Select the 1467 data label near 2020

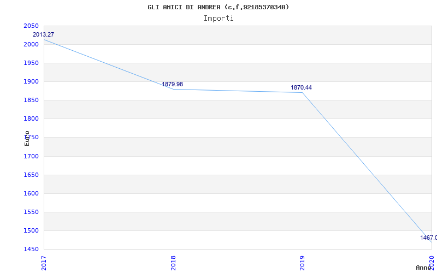click(429, 238)
